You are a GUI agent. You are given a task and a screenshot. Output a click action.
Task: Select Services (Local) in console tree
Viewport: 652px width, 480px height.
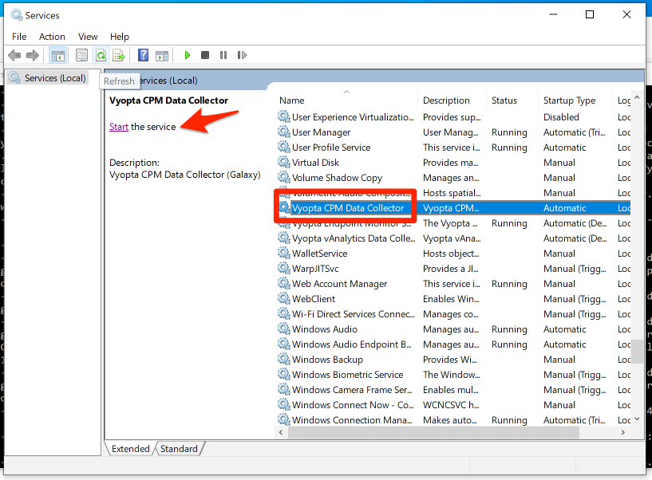(x=55, y=78)
